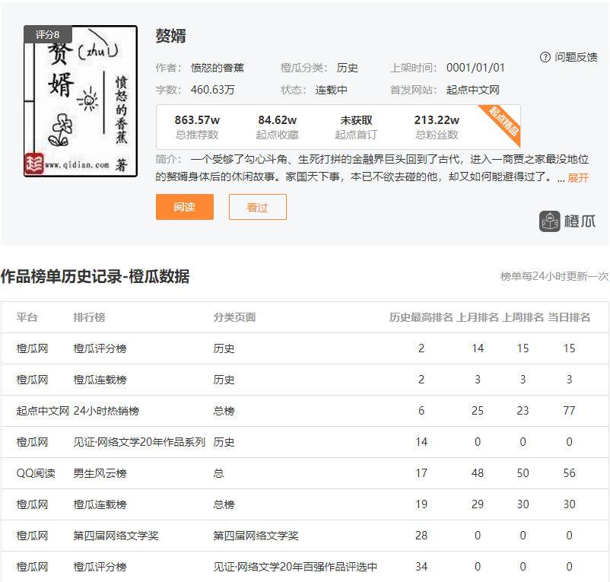The width and height of the screenshot is (610, 582).
Task: Click the 平台 column header
Action: (x=27, y=317)
